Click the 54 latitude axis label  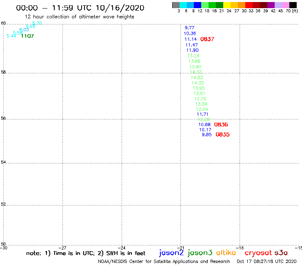tap(3, 162)
